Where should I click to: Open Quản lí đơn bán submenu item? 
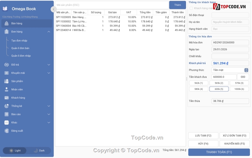pyautogui.click(x=20, y=48)
